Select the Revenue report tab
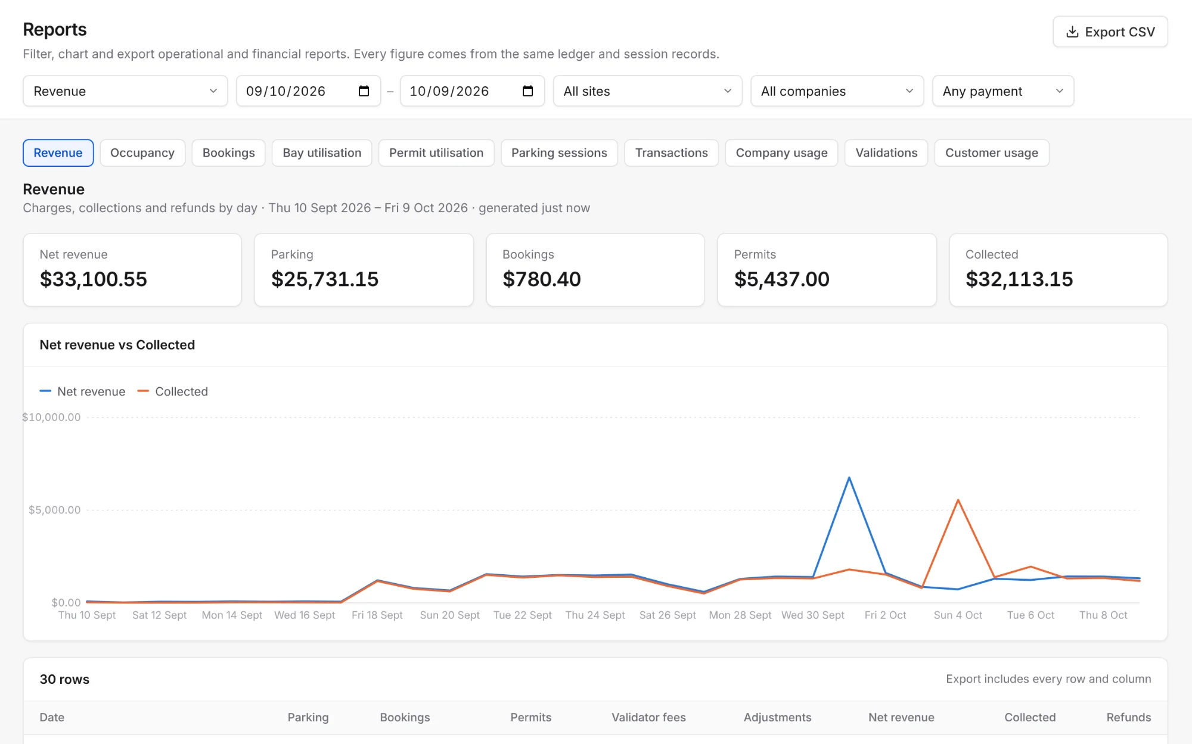The width and height of the screenshot is (1192, 744). click(x=58, y=153)
